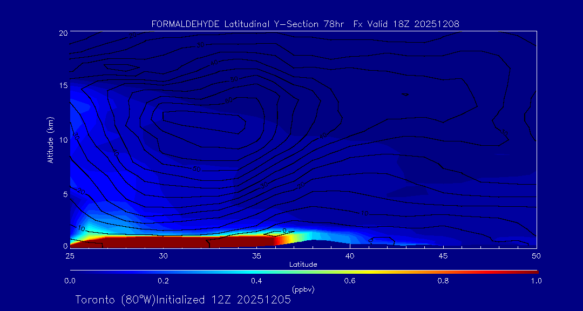
Task: Click the 0.6 colorbar tick label
Action: click(x=350, y=281)
